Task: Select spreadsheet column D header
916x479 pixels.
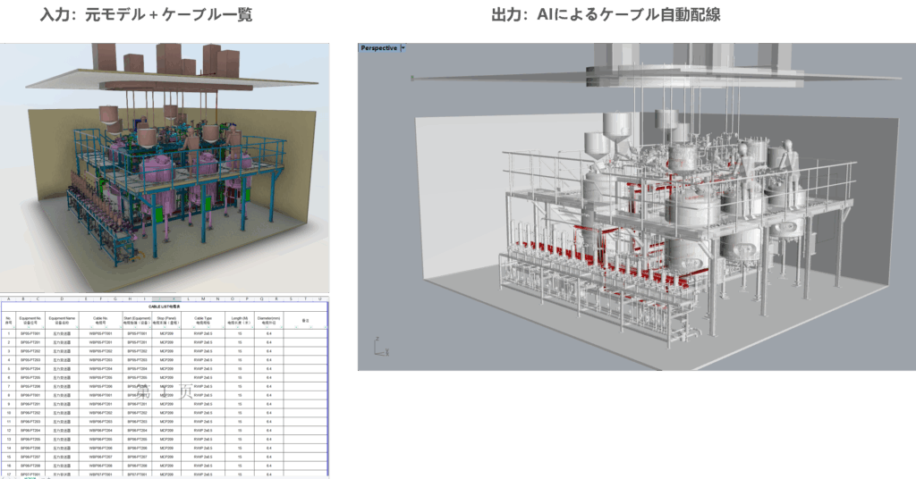Action: point(62,298)
